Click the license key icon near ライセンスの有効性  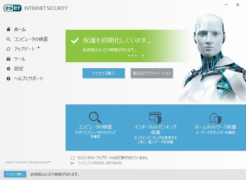coord(73,163)
